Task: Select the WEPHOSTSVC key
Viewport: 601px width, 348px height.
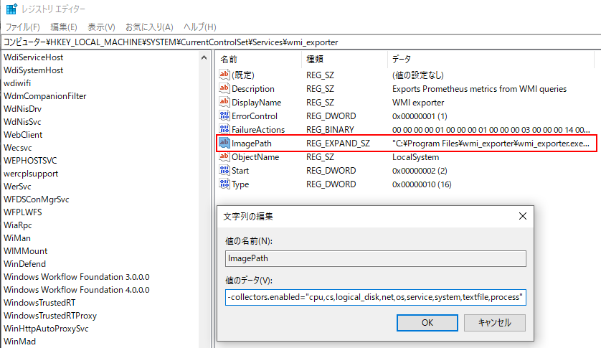Action: tap(30, 161)
